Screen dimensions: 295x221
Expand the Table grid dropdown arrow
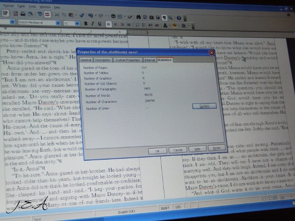[124, 17]
